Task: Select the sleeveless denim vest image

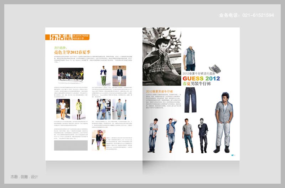Action: (190, 59)
